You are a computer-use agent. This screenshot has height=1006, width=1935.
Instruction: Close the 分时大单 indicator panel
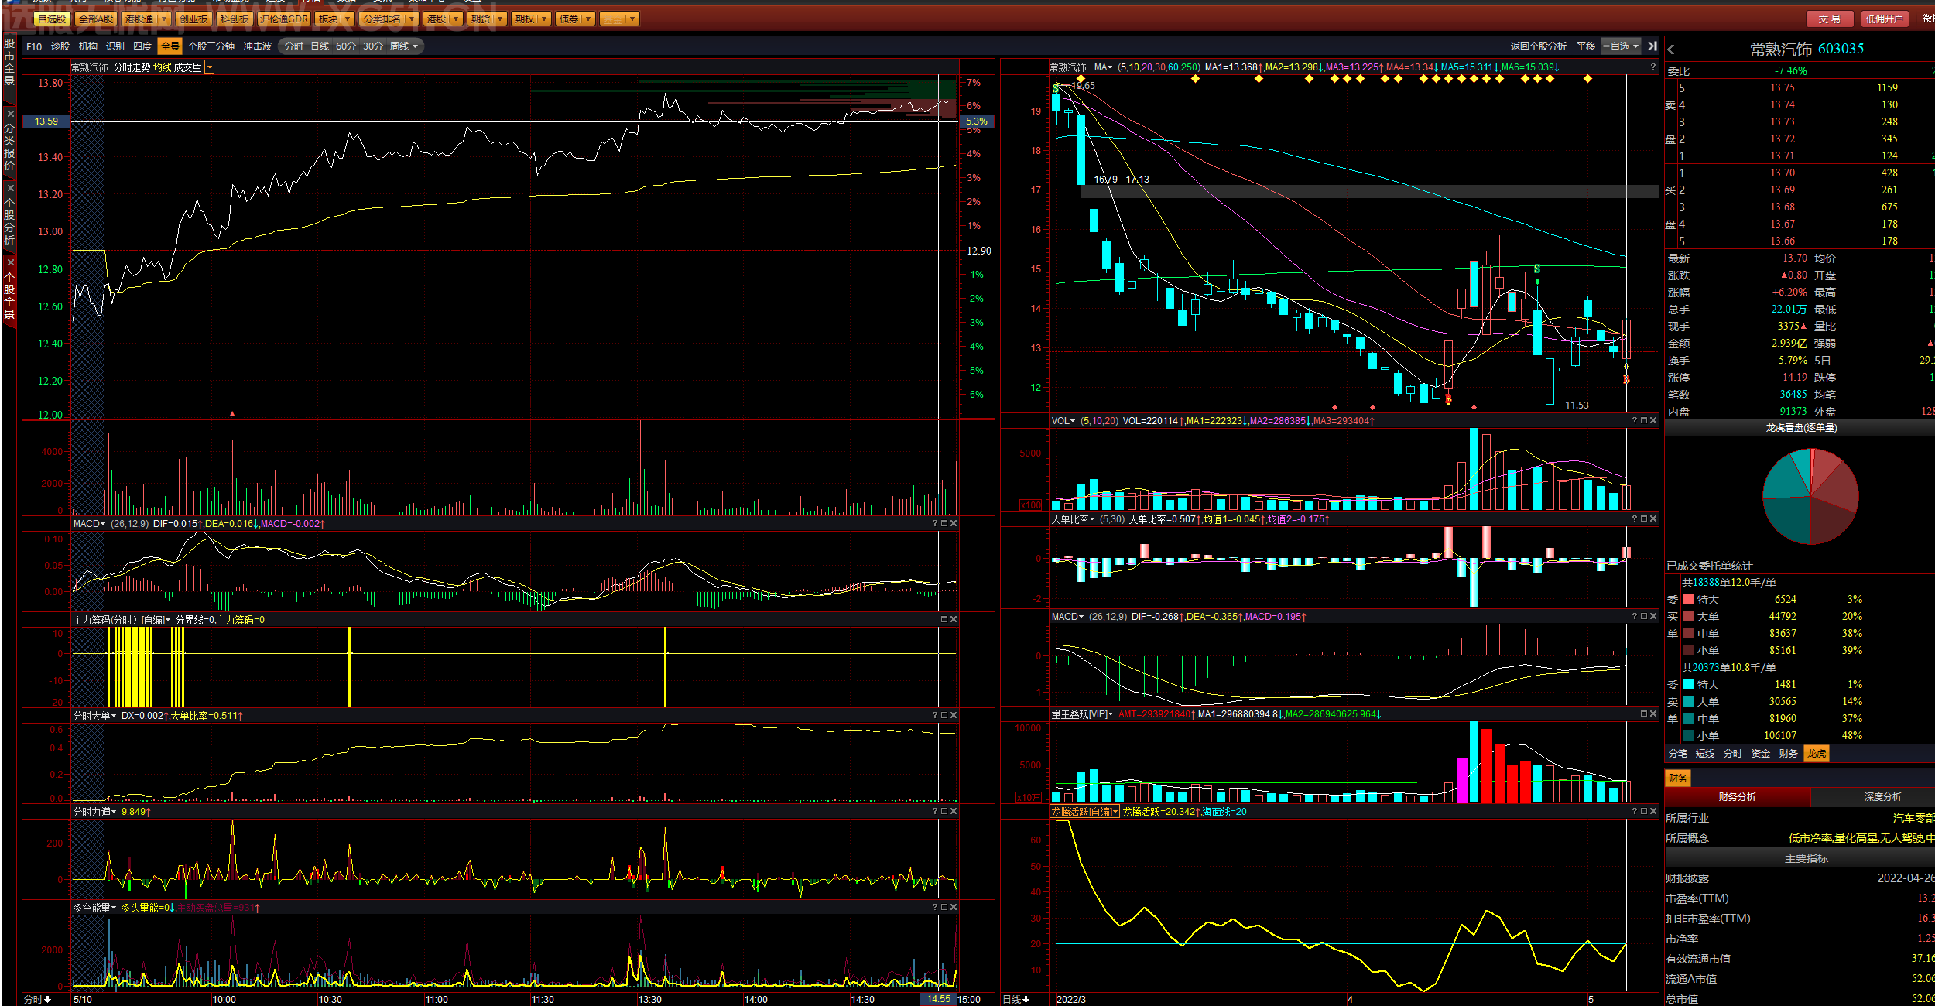(x=954, y=716)
